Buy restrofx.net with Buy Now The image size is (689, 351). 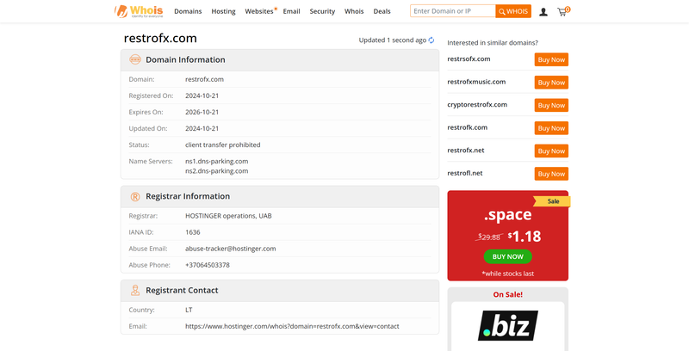pos(551,151)
